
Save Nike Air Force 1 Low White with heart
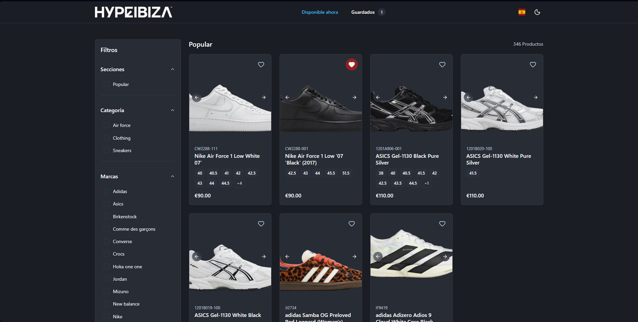(261, 64)
